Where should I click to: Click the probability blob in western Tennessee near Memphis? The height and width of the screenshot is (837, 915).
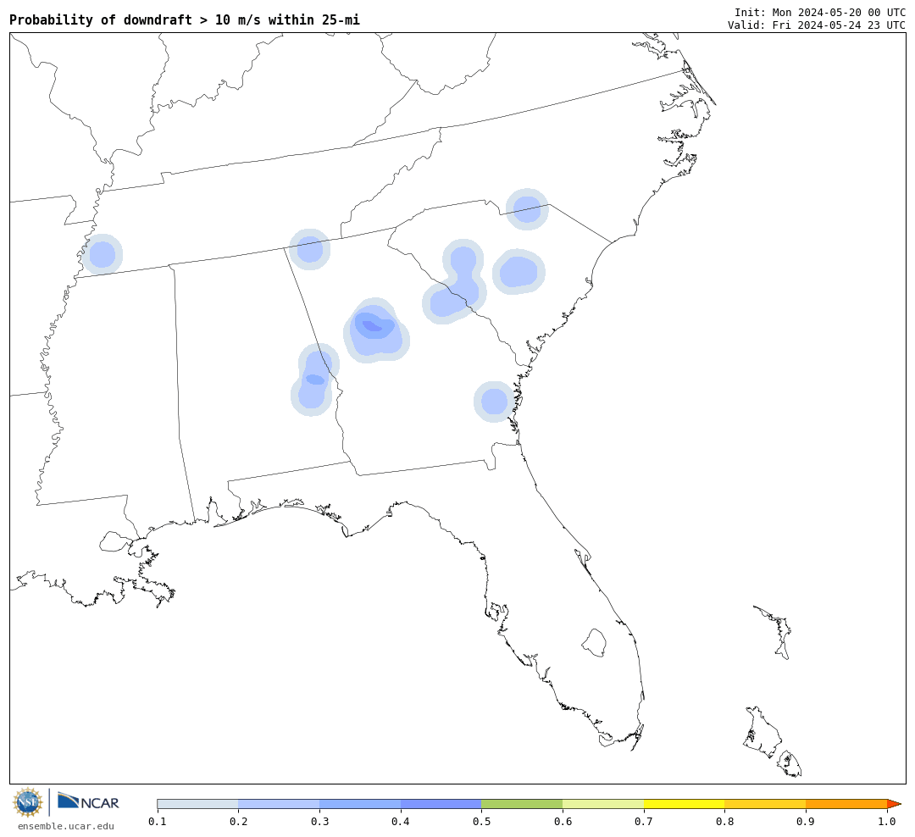click(x=103, y=255)
